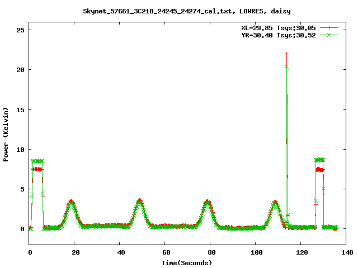Image resolution: width=358 pixels, height=268 pixels.
Task: Click the Time(Seconds) axis label
Action: click(187, 263)
